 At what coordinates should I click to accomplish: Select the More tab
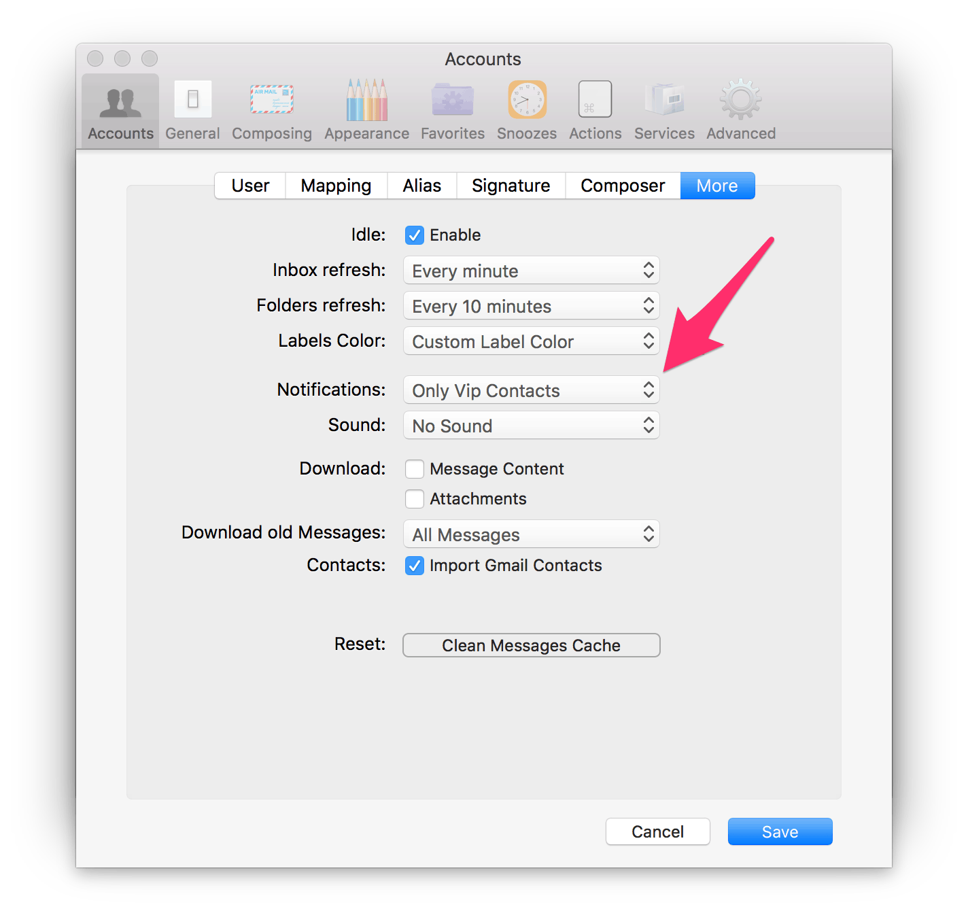click(717, 186)
